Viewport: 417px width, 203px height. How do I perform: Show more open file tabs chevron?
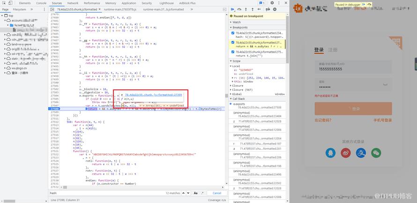[192, 9]
